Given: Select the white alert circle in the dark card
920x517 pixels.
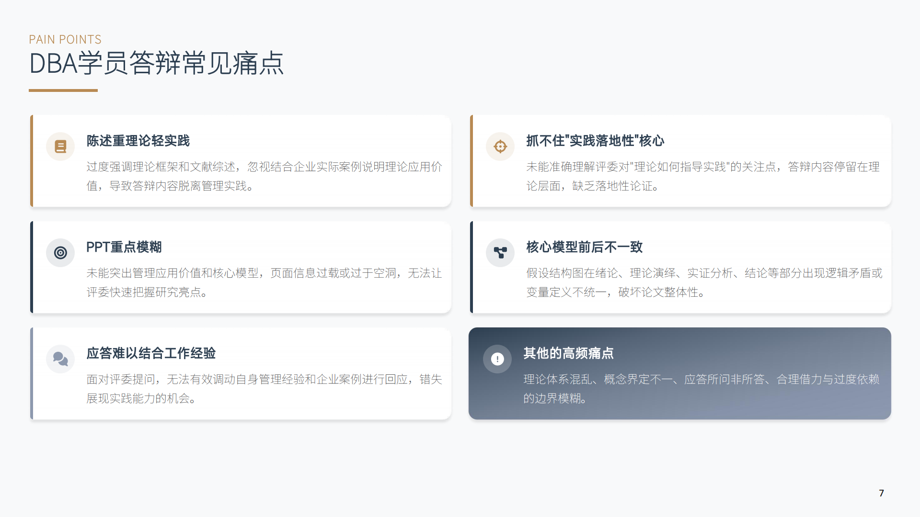Looking at the screenshot, I should (497, 359).
